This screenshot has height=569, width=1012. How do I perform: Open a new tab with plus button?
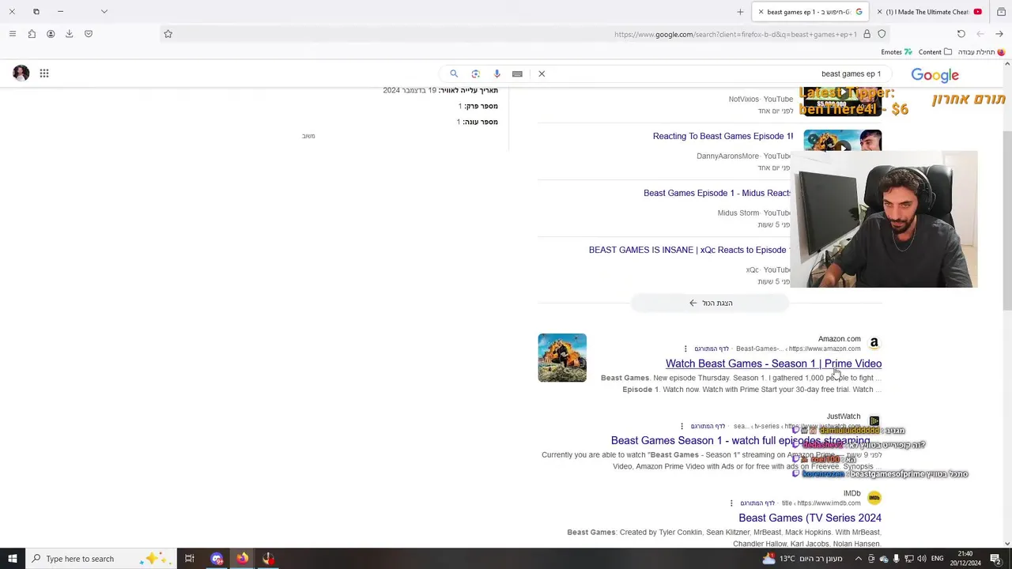pyautogui.click(x=740, y=12)
